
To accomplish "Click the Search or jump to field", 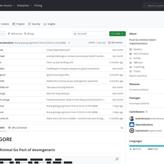I will (x=153, y=5).
